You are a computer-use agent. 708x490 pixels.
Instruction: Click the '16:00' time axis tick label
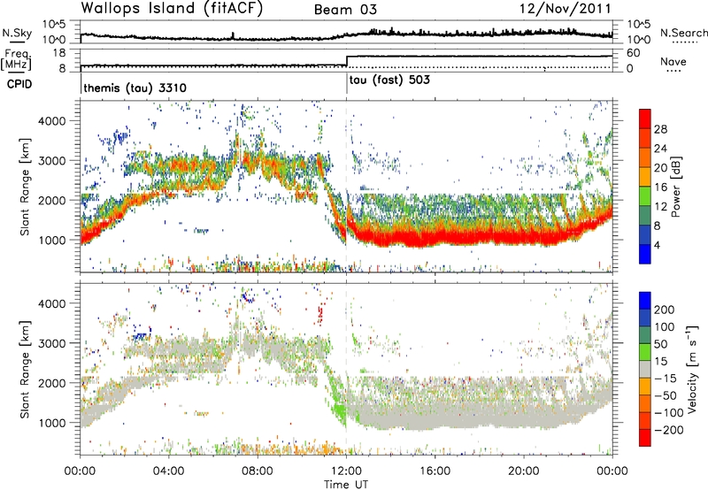pos(435,471)
